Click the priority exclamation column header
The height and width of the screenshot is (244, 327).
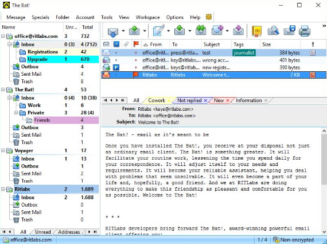[313, 44]
